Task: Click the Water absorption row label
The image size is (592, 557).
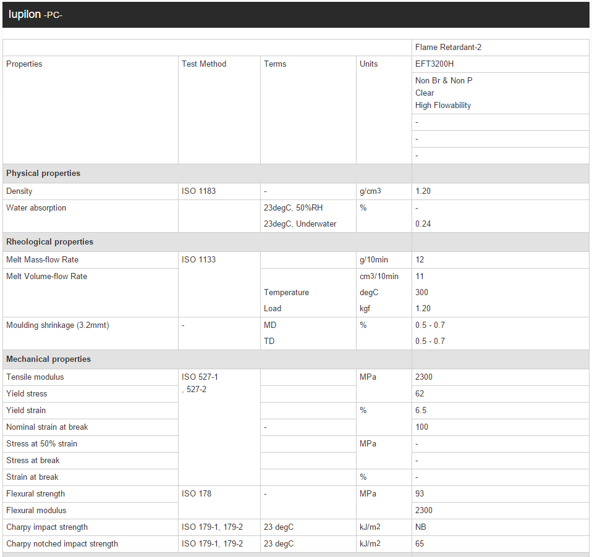Action: tap(36, 207)
